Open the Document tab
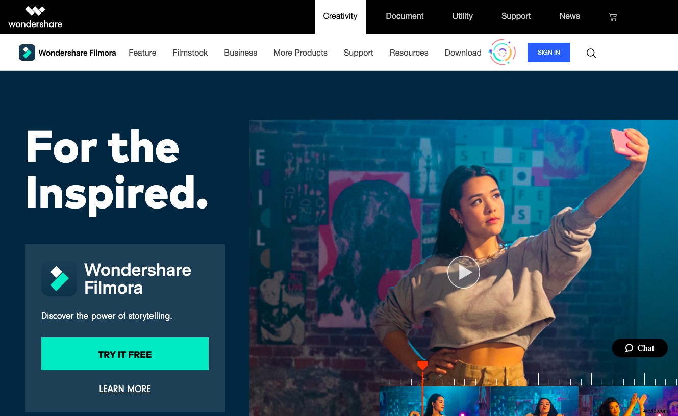 [x=405, y=16]
